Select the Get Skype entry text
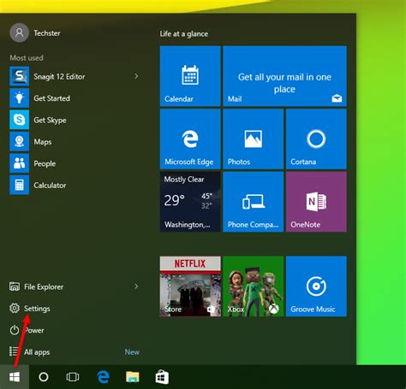 click(50, 121)
